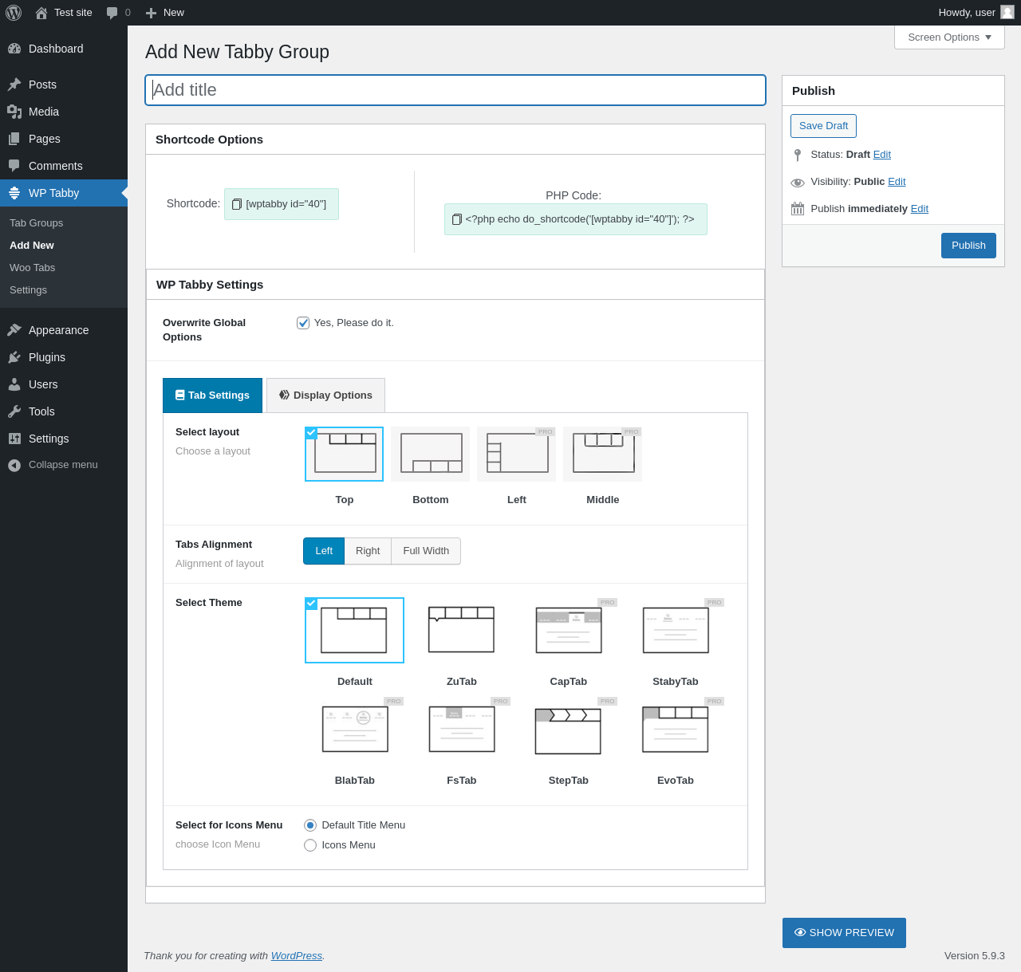
Task: Click the Status pin icon in Publish box
Action: pos(798,155)
